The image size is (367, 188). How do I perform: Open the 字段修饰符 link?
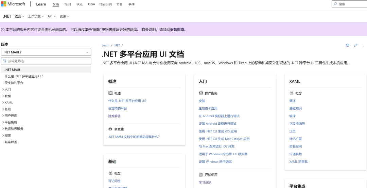pyautogui.click(x=297, y=124)
